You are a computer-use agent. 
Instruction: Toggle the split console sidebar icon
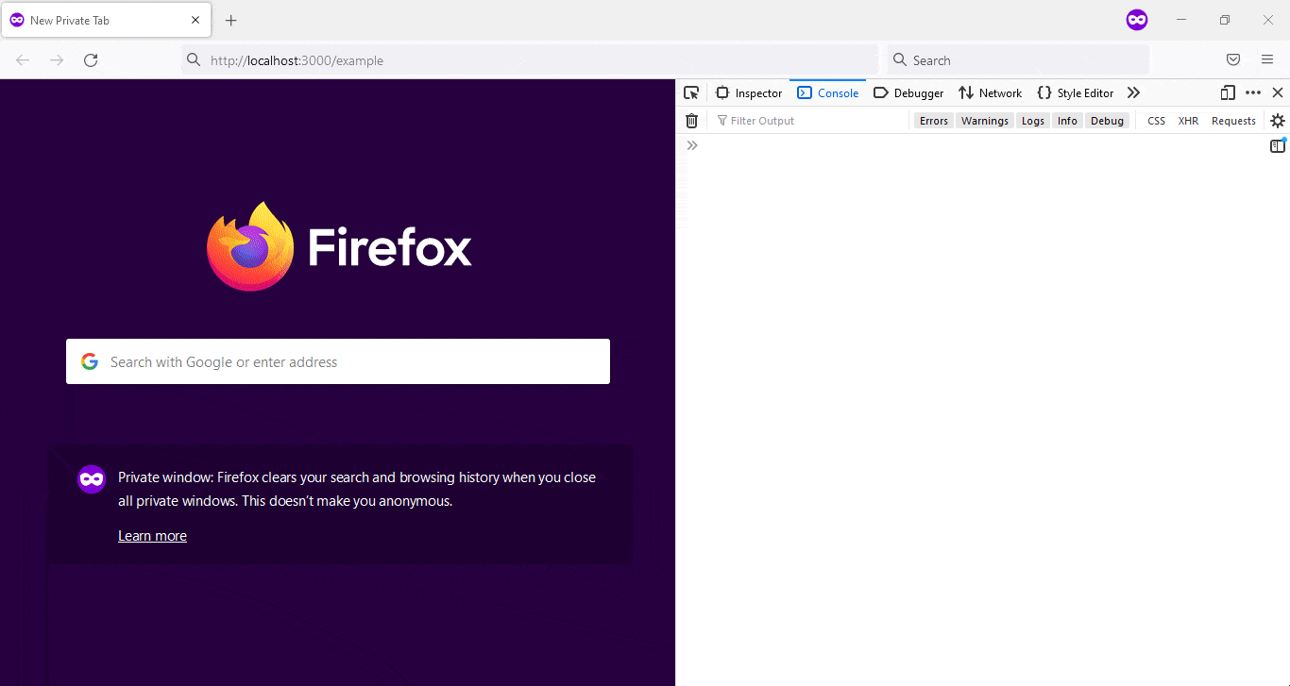coord(1278,144)
